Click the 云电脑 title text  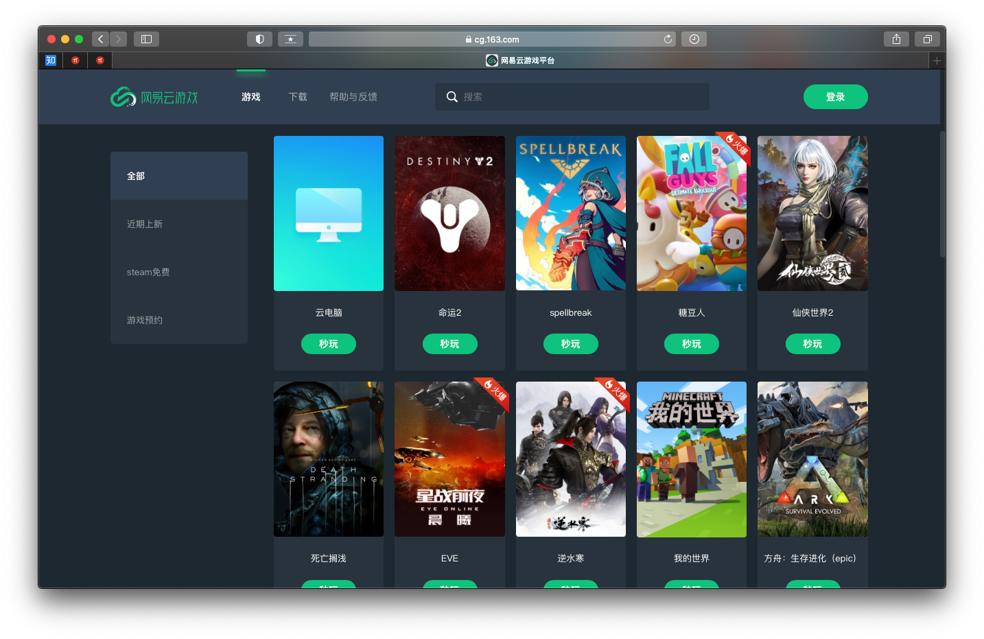coord(329,312)
